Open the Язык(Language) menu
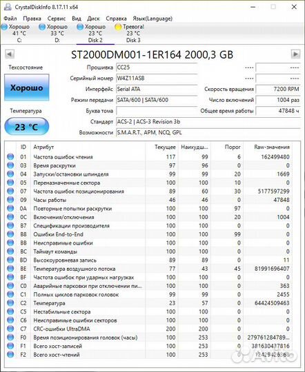Screen dimensions: 305x372 click(x=152, y=19)
